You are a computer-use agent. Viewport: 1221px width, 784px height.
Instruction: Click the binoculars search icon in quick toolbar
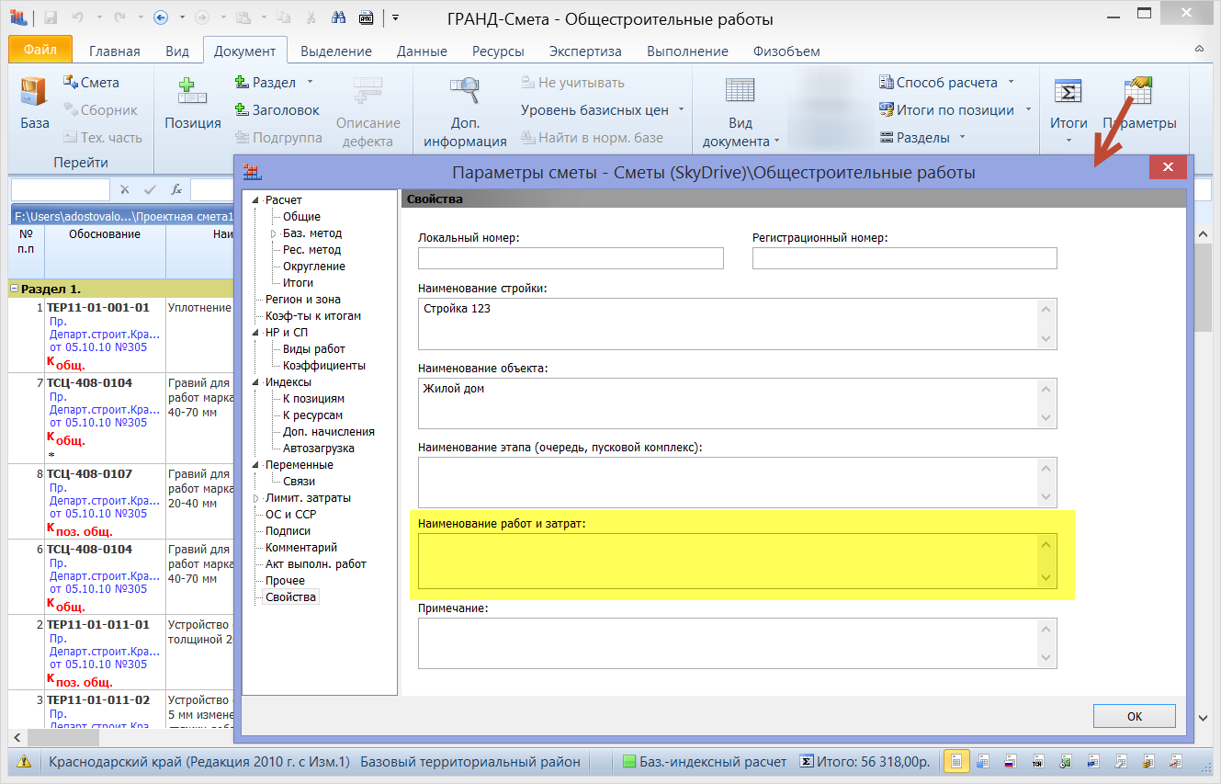(x=338, y=17)
